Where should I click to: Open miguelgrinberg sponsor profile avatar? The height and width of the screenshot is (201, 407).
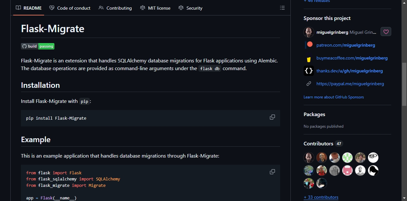point(309,32)
